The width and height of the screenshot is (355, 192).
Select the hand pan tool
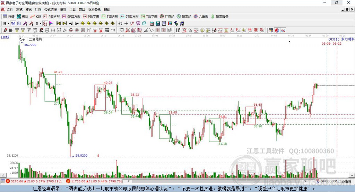[120, 24]
